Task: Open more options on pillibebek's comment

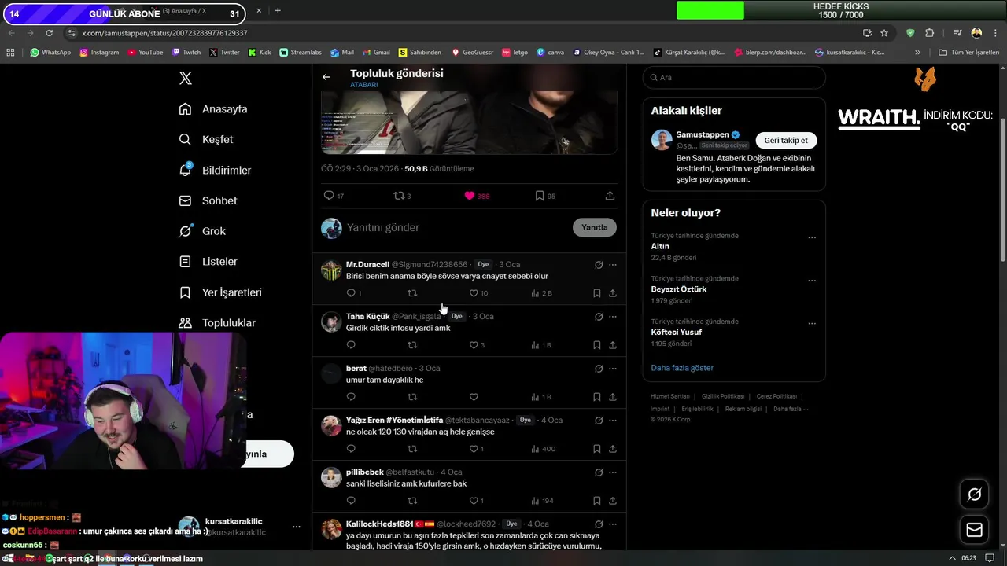Action: pyautogui.click(x=613, y=472)
